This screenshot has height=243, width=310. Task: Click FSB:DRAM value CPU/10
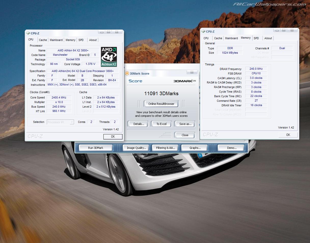pos(256,74)
